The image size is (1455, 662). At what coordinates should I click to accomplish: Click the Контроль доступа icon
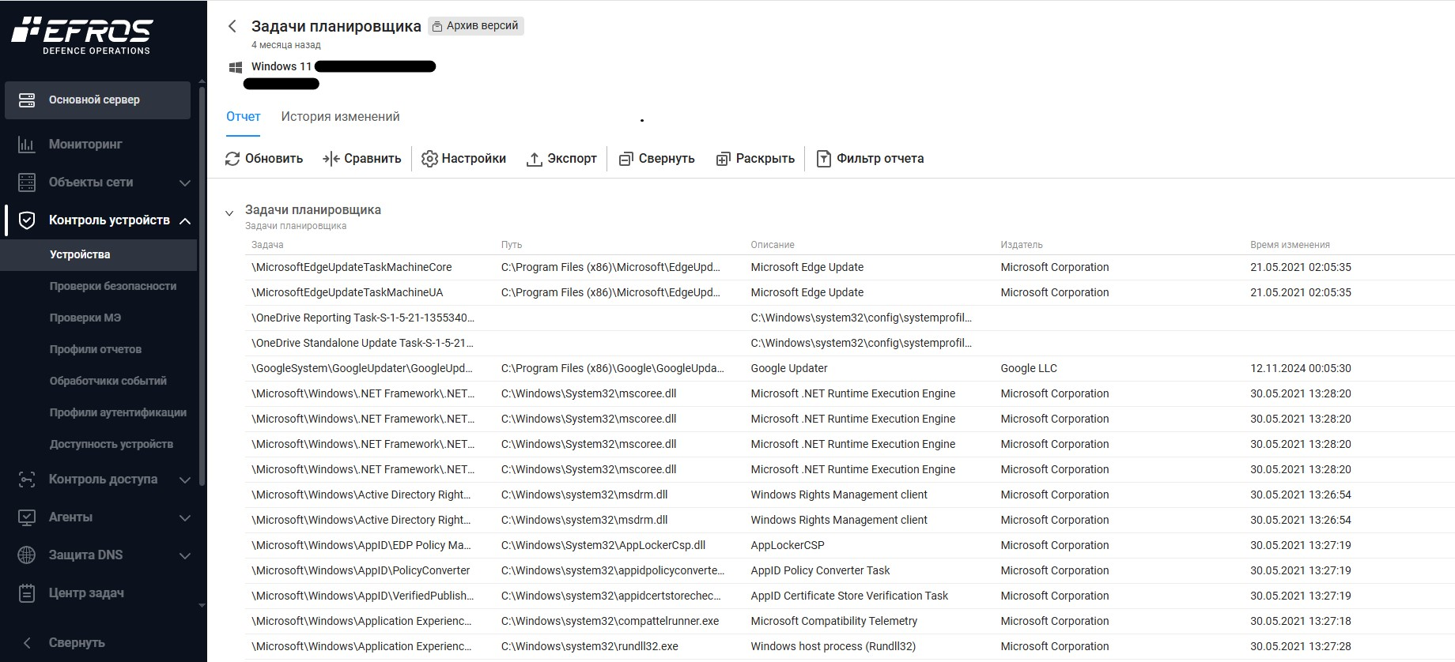pyautogui.click(x=27, y=480)
